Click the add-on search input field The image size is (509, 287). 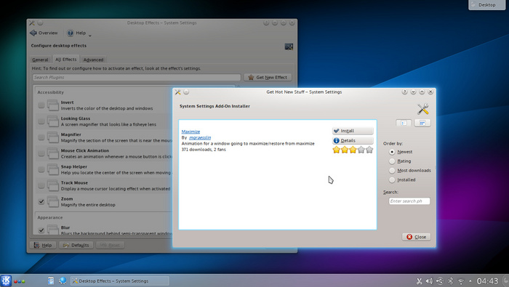pos(409,201)
